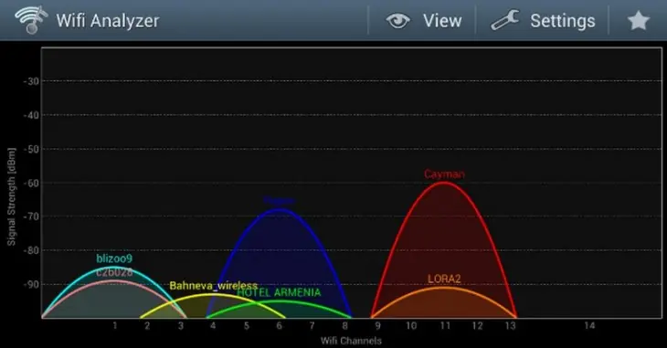
Task: Click the -70 dBm axis value
Action: (x=31, y=216)
